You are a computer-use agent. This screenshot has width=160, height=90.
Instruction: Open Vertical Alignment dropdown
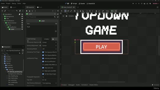(x=49, y=45)
